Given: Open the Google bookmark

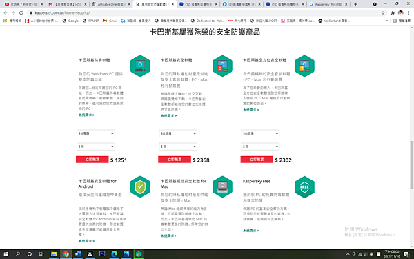Looking at the screenshot, I should click(70, 21).
